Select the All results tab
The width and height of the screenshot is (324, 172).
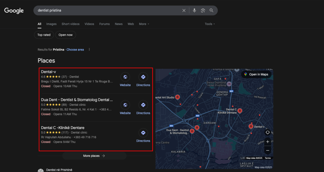(x=40, y=24)
